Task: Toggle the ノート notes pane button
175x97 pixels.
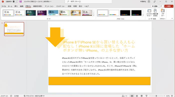Action: coord(125,96)
